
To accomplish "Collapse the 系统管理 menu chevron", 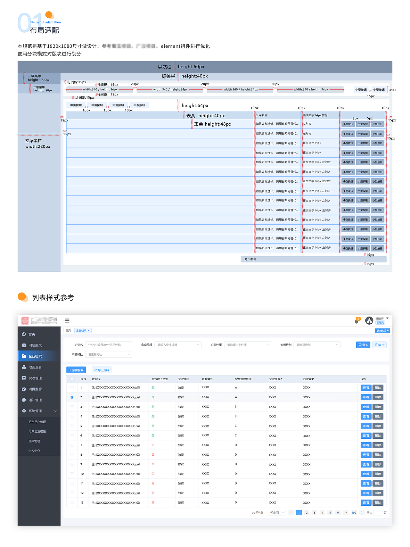I will coord(55,411).
